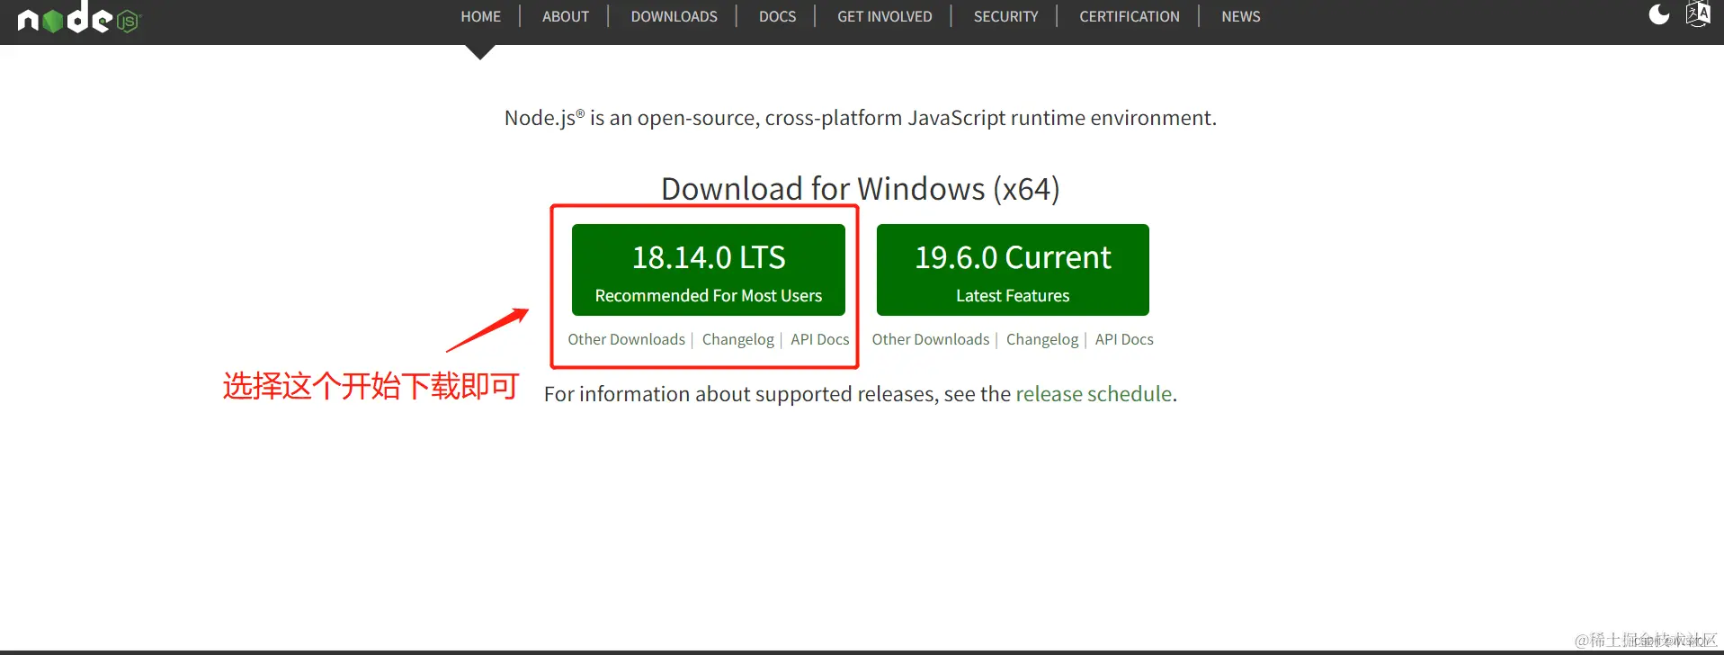View Changelog for 18.14.0 LTS
Image resolution: width=1724 pixels, height=655 pixels.
[738, 339]
